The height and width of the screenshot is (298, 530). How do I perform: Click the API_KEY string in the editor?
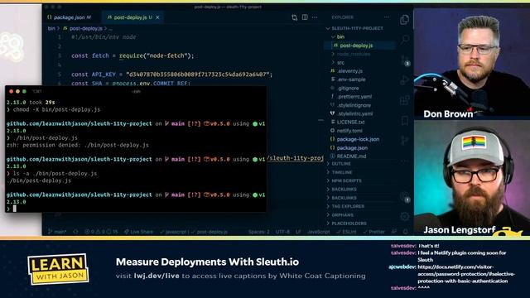coord(199,74)
